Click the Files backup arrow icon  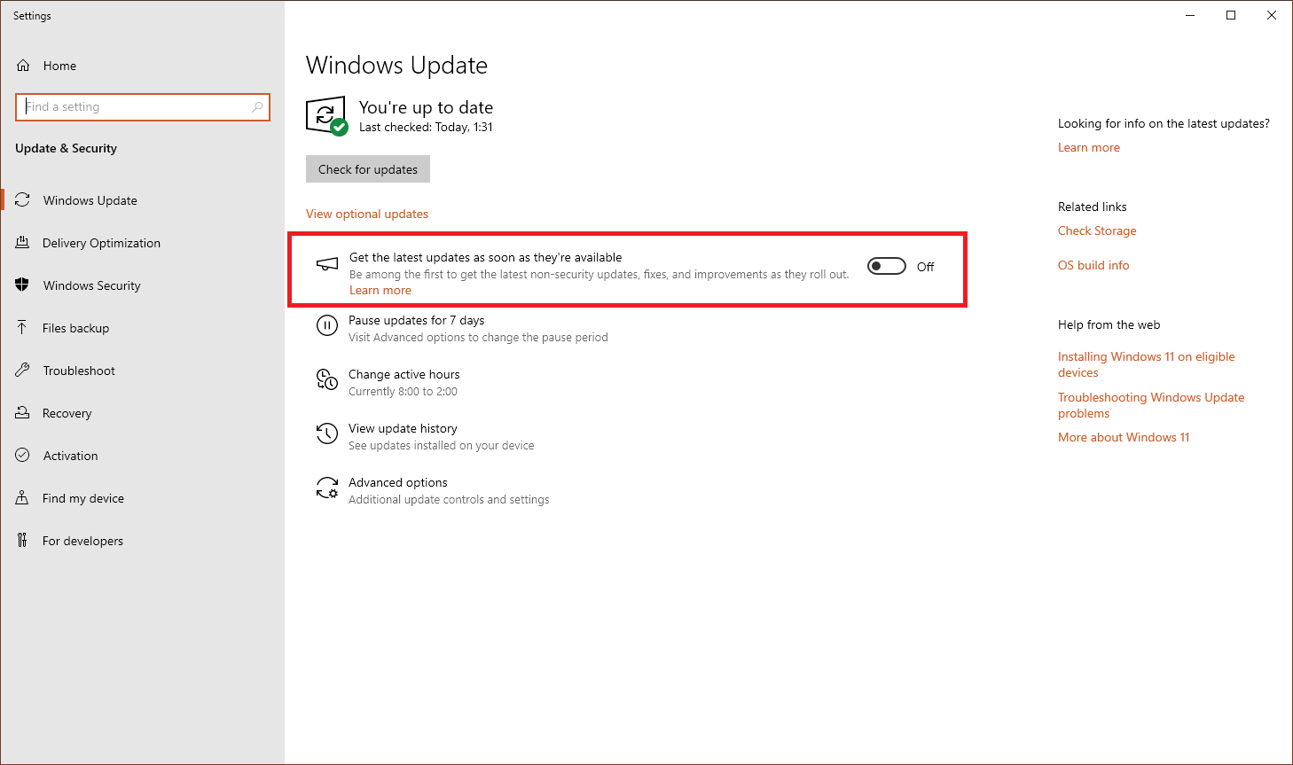pyautogui.click(x=23, y=328)
